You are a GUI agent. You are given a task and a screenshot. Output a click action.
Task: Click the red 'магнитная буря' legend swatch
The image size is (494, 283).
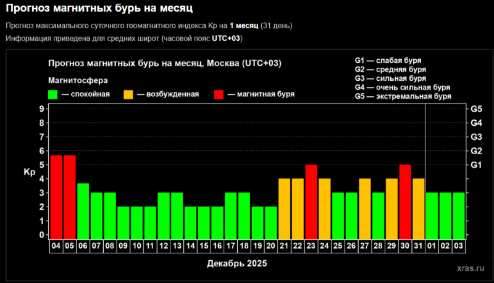(x=219, y=95)
